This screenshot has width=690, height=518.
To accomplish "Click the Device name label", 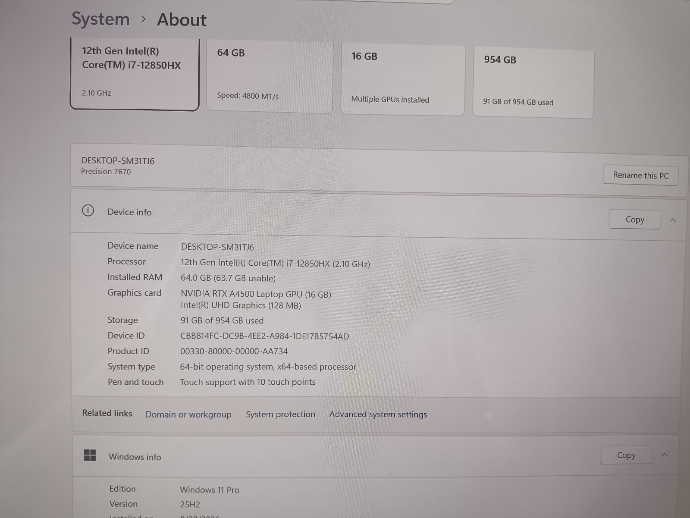I will tap(133, 246).
